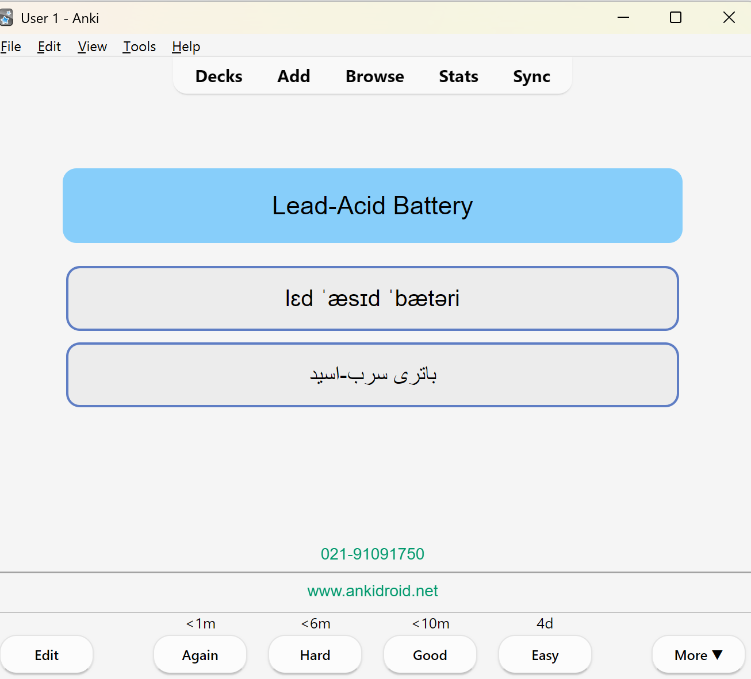Rate the card Easy

545,655
